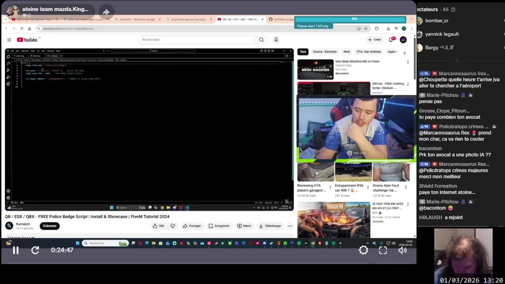
Task: Open the Windows Start button in the taskbar
Action: (78, 243)
